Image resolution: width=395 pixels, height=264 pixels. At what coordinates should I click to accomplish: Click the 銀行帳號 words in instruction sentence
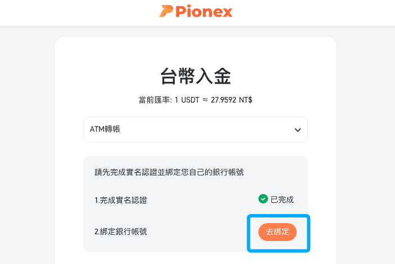click(228, 172)
